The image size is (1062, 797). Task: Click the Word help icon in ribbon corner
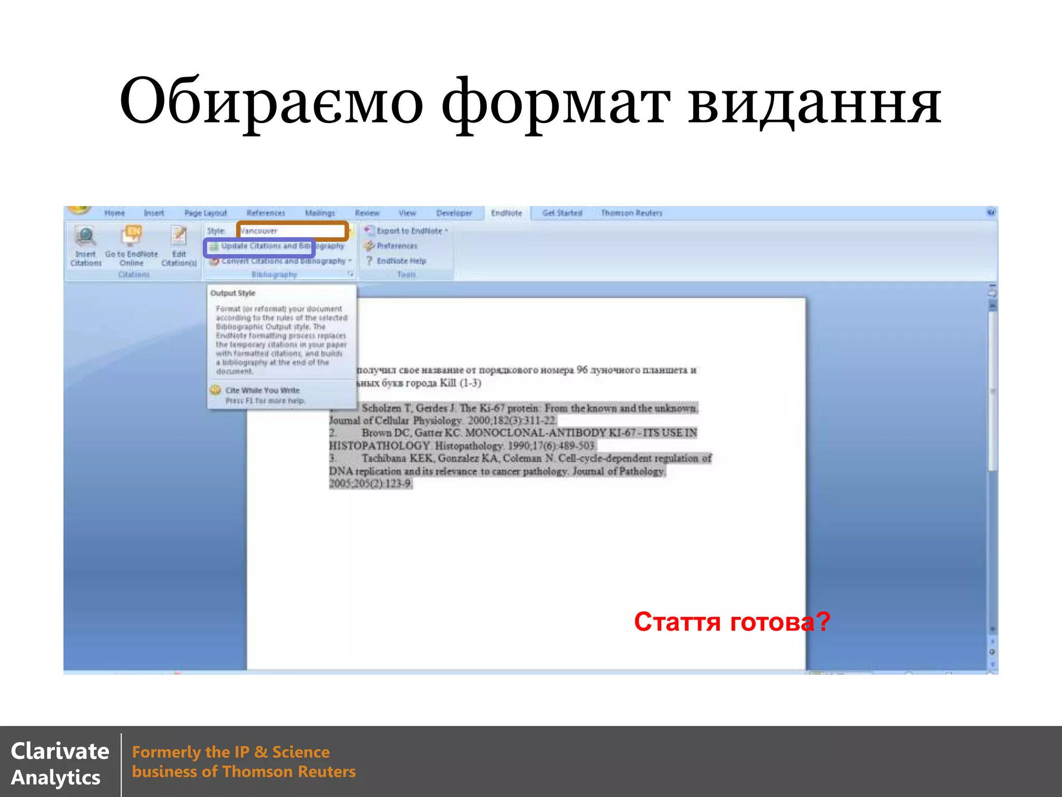tap(991, 212)
